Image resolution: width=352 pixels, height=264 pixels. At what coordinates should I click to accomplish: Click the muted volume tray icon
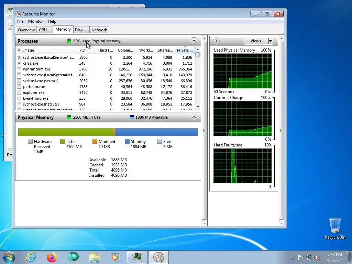pyautogui.click(x=317, y=257)
